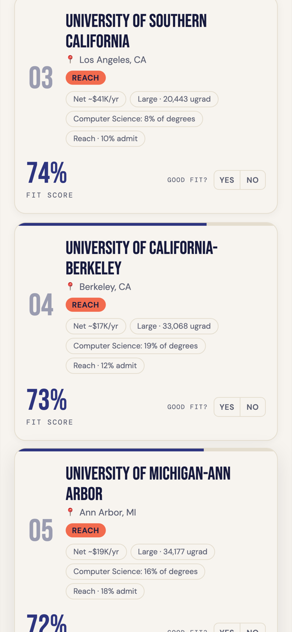Click the Ann Arbor location pin icon
This screenshot has height=632, width=292.
pyautogui.click(x=70, y=512)
